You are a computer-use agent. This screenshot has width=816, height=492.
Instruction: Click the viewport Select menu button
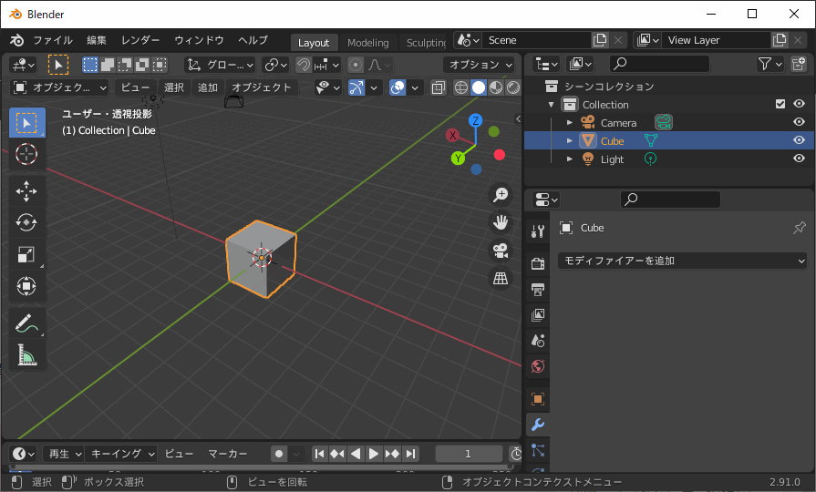(174, 87)
